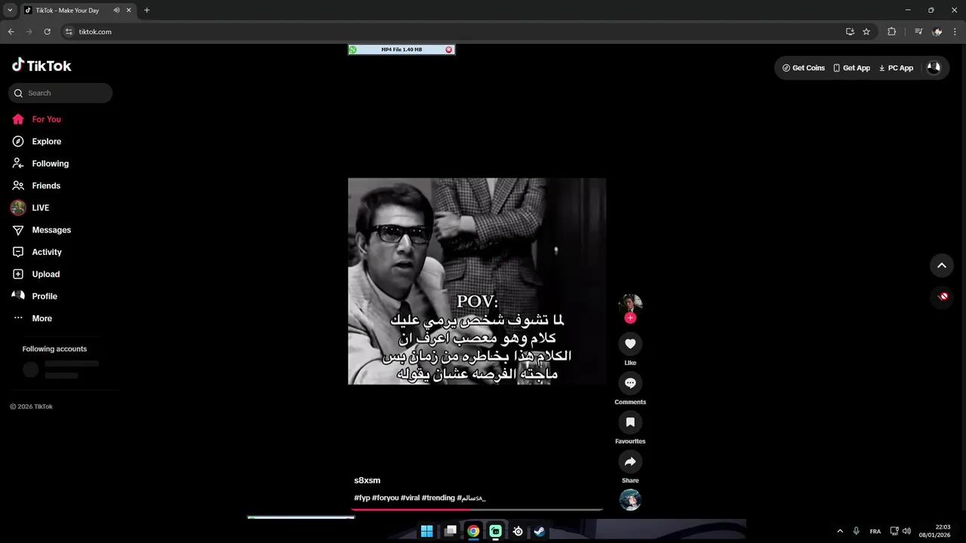Viewport: 966px width, 543px height.
Task: Open the Chrome profile avatar
Action: (x=937, y=32)
